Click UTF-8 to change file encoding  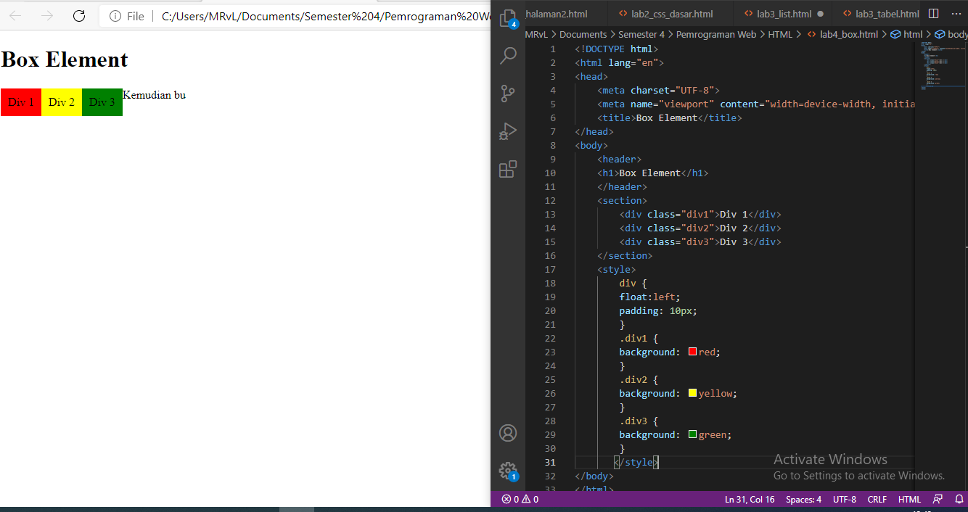tap(844, 499)
